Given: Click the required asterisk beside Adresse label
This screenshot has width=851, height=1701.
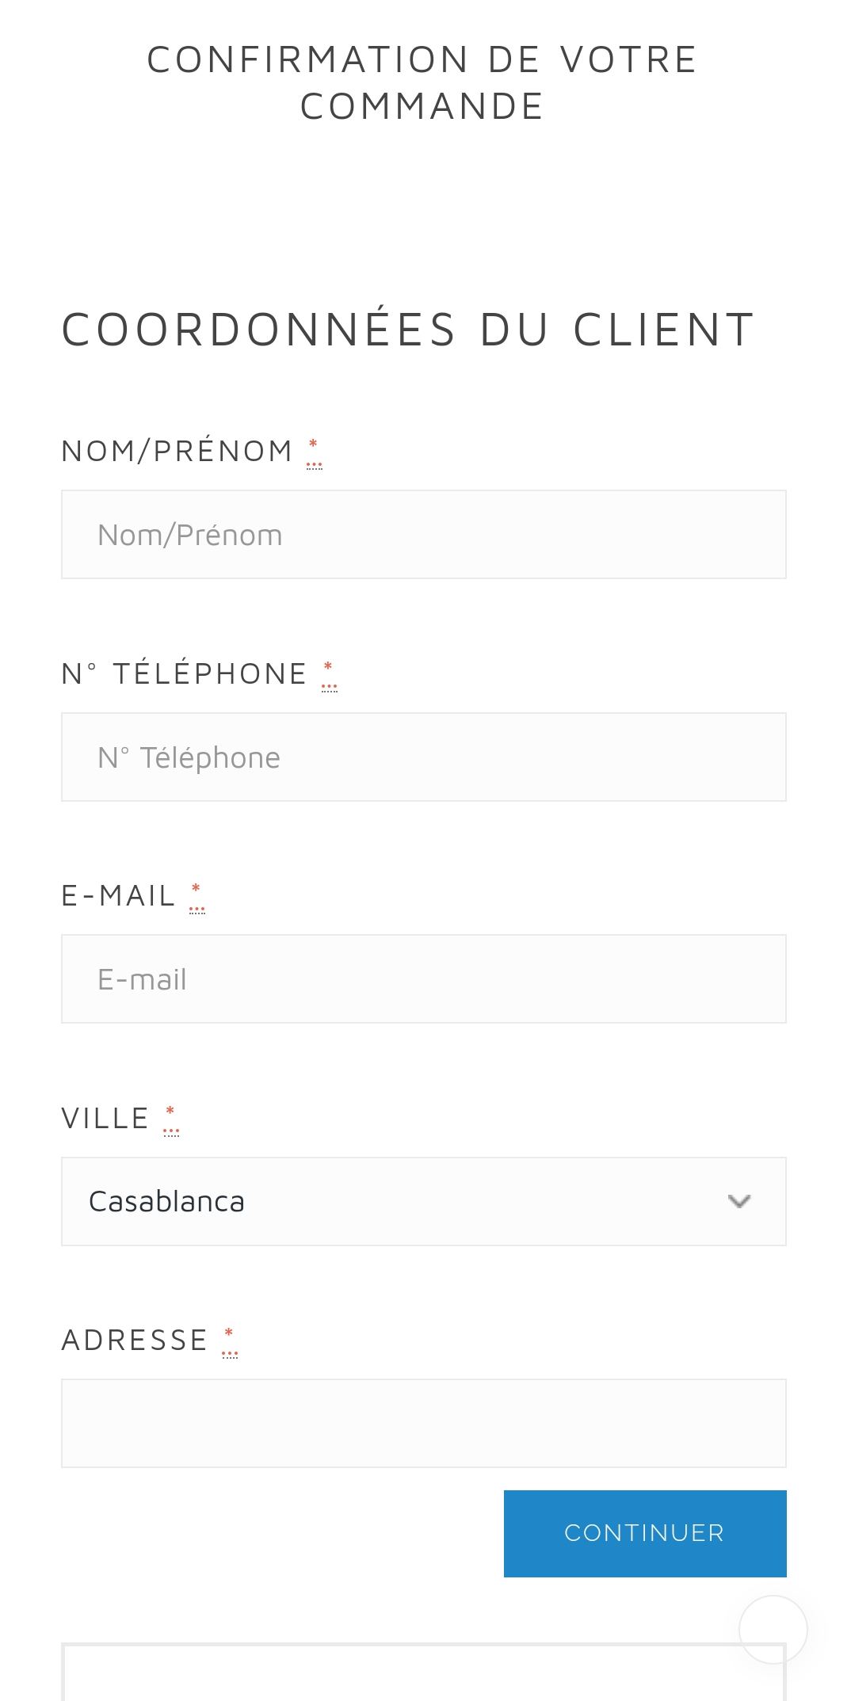Looking at the screenshot, I should pyautogui.click(x=229, y=1341).
